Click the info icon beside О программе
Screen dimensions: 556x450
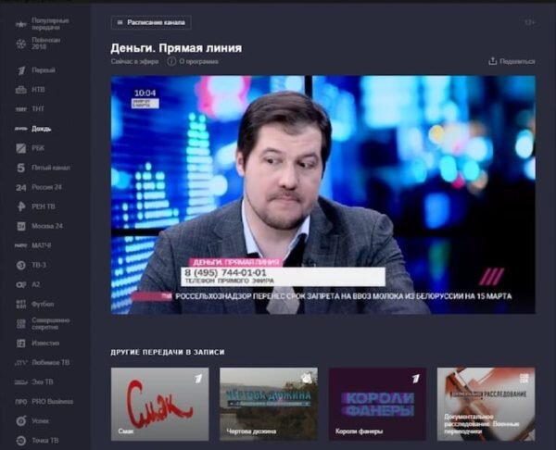(171, 61)
